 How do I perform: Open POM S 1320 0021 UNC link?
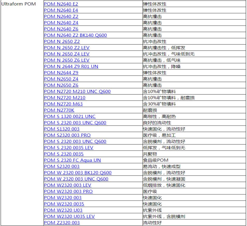click(x=70, y=116)
